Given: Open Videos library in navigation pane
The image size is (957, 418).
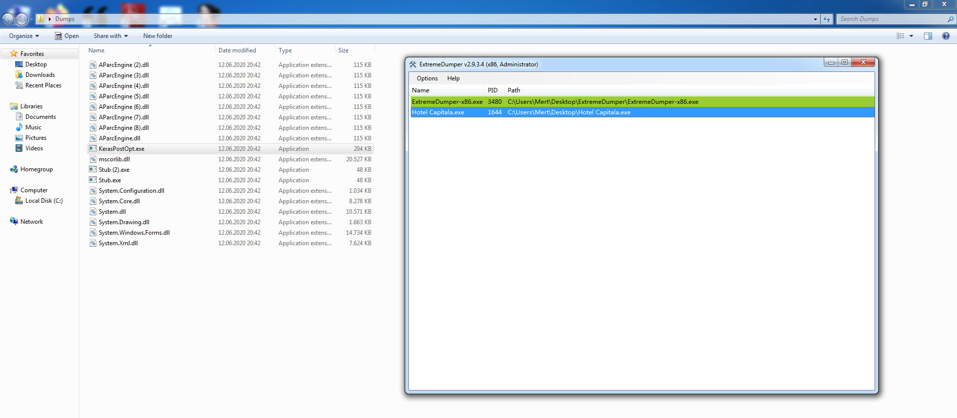Looking at the screenshot, I should 34,148.
